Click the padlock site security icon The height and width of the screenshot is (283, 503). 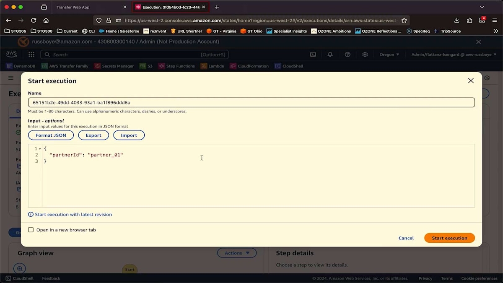[109, 20]
